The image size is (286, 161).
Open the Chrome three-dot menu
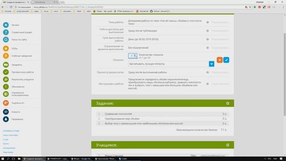[x=283, y=7]
